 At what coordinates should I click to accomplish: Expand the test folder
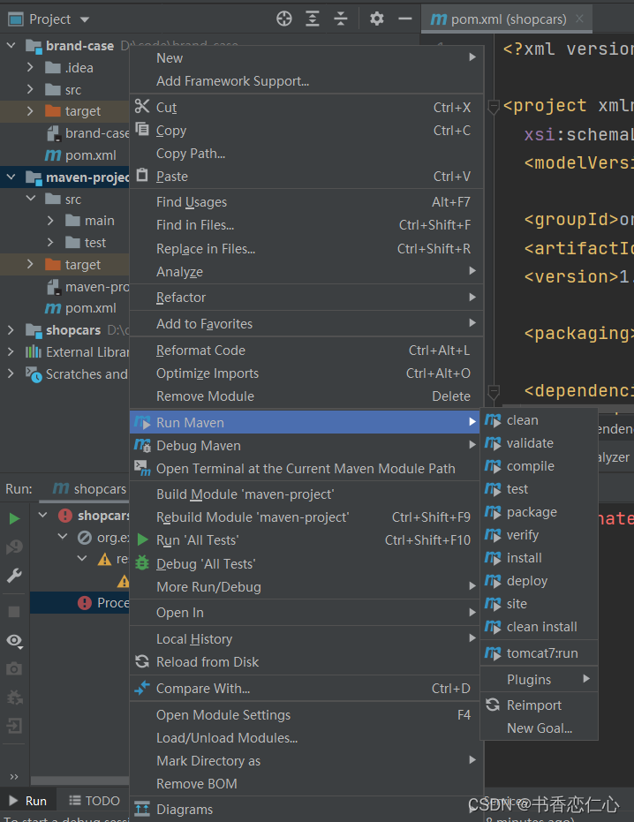point(50,243)
